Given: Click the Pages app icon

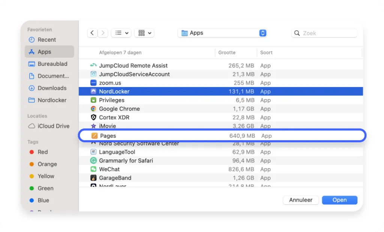Looking at the screenshot, I should click(94, 136).
